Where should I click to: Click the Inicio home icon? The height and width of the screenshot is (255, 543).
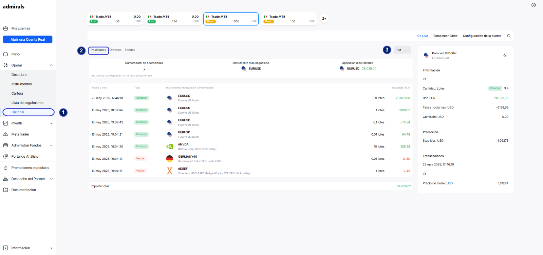5,54
